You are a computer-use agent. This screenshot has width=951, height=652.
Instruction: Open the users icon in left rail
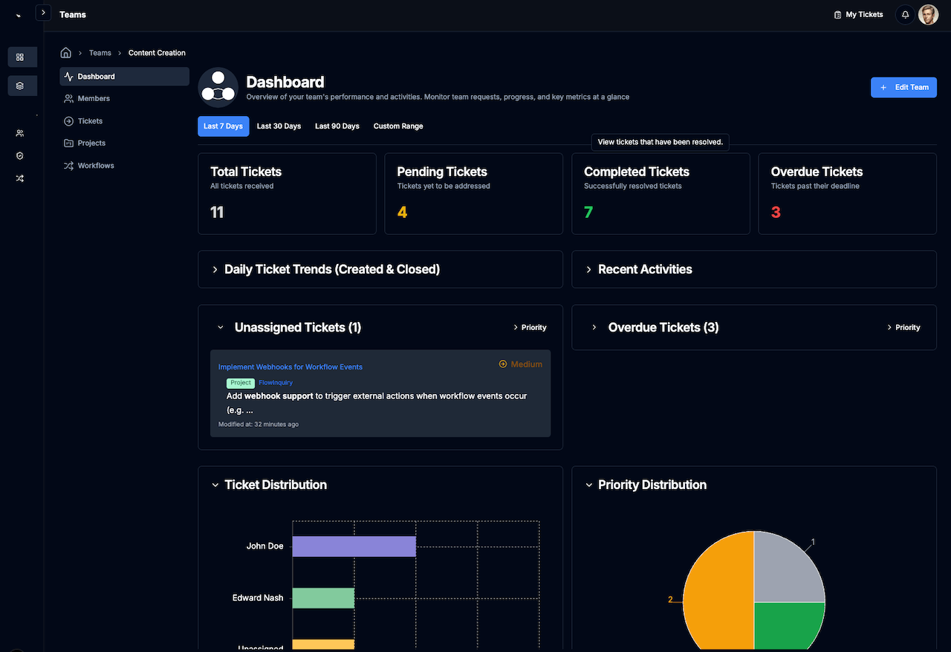[20, 133]
